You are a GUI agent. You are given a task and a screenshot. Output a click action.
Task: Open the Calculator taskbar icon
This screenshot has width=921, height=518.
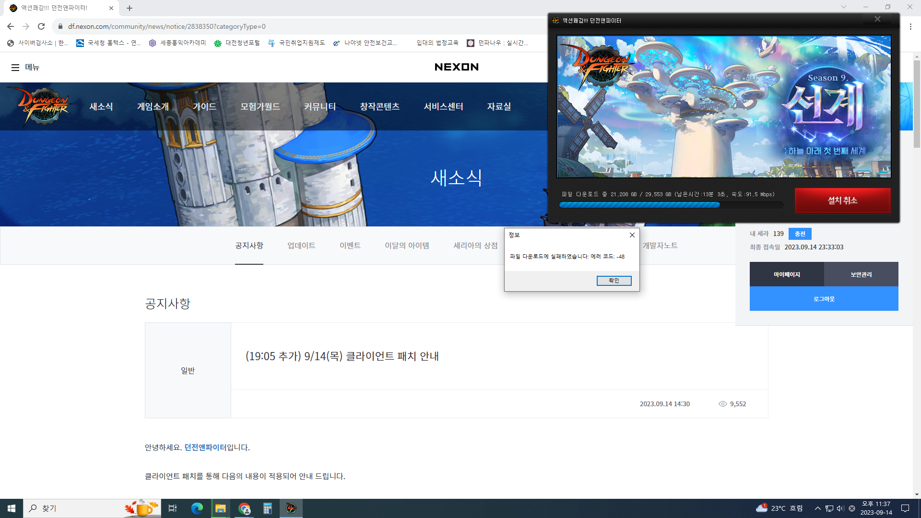268,508
